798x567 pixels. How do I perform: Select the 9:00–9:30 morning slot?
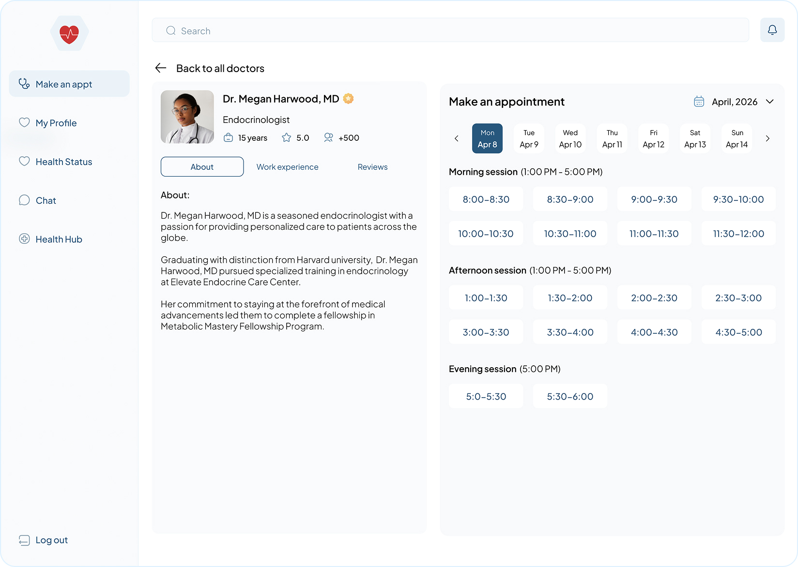pos(654,199)
